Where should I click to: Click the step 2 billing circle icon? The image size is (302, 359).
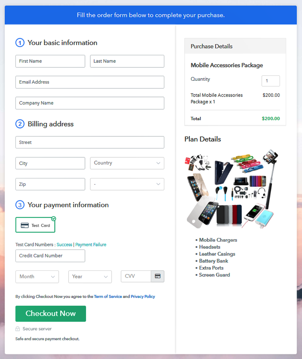pos(20,124)
